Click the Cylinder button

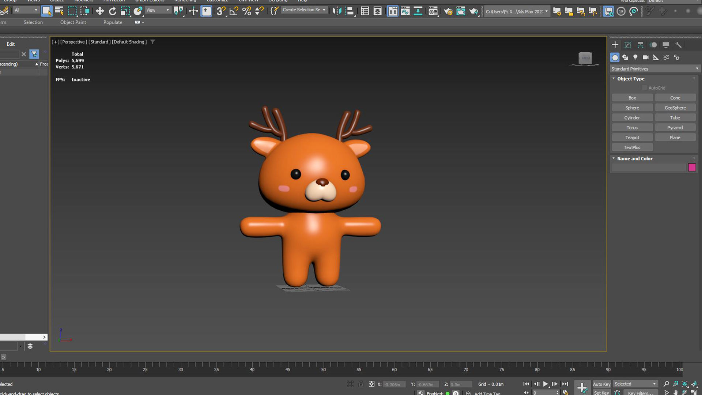coord(632,118)
